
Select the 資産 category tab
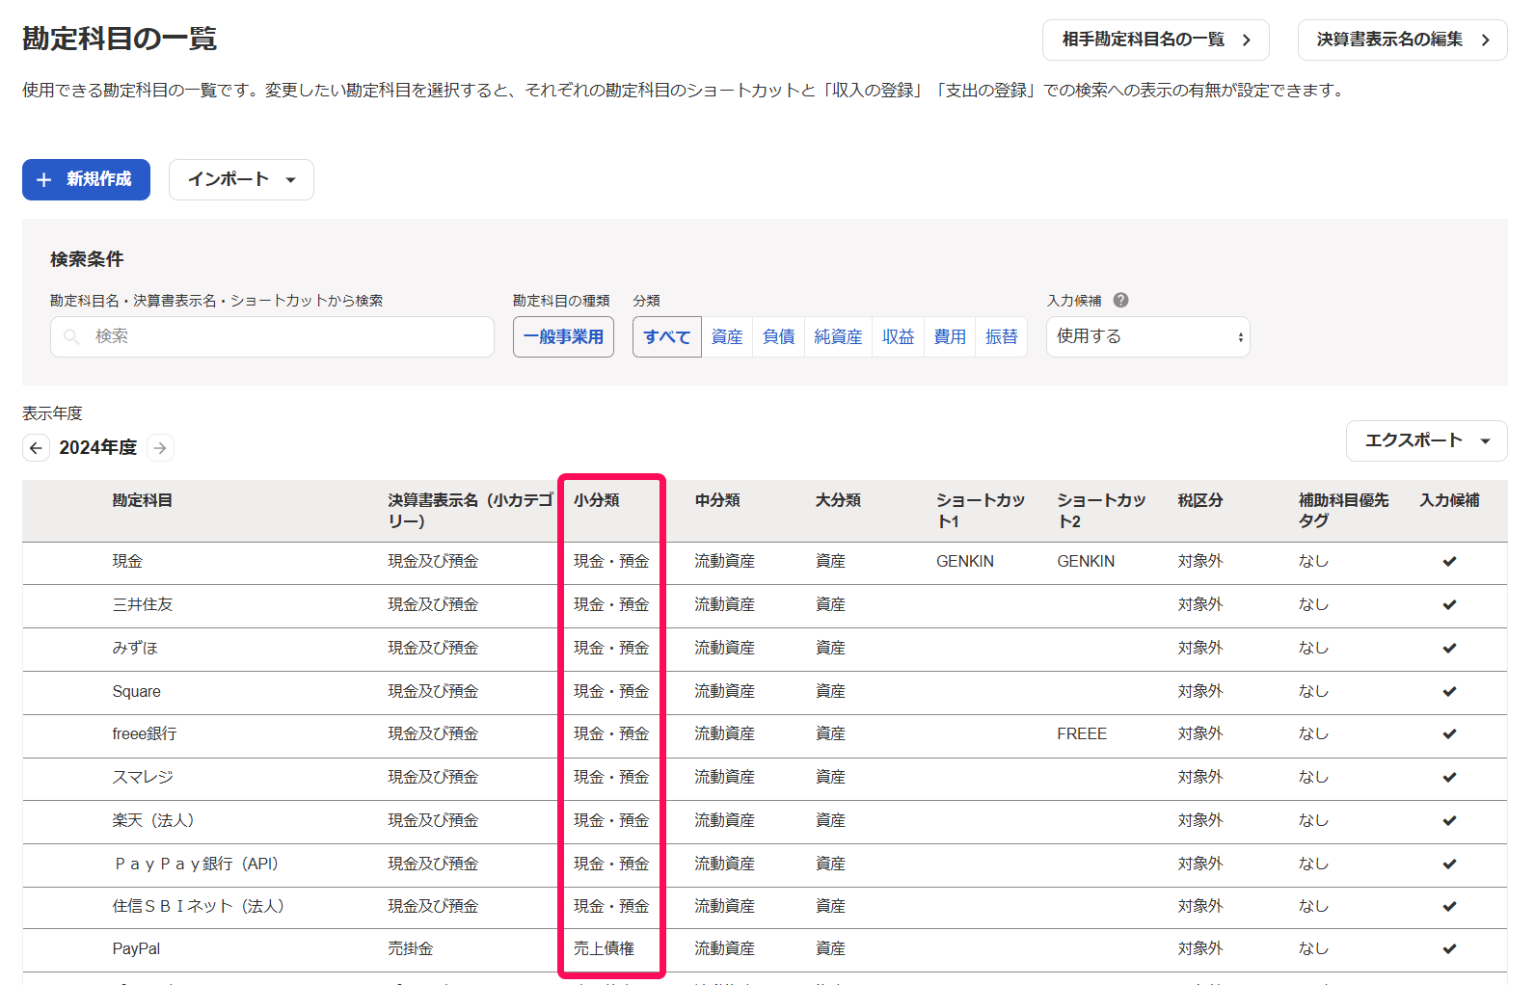727,336
